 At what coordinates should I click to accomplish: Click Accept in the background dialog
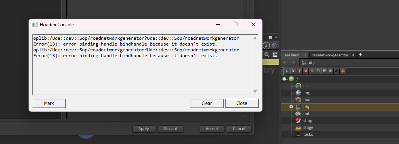[x=212, y=129]
